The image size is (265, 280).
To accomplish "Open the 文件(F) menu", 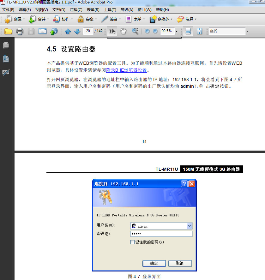I will pyautogui.click(x=8, y=10).
